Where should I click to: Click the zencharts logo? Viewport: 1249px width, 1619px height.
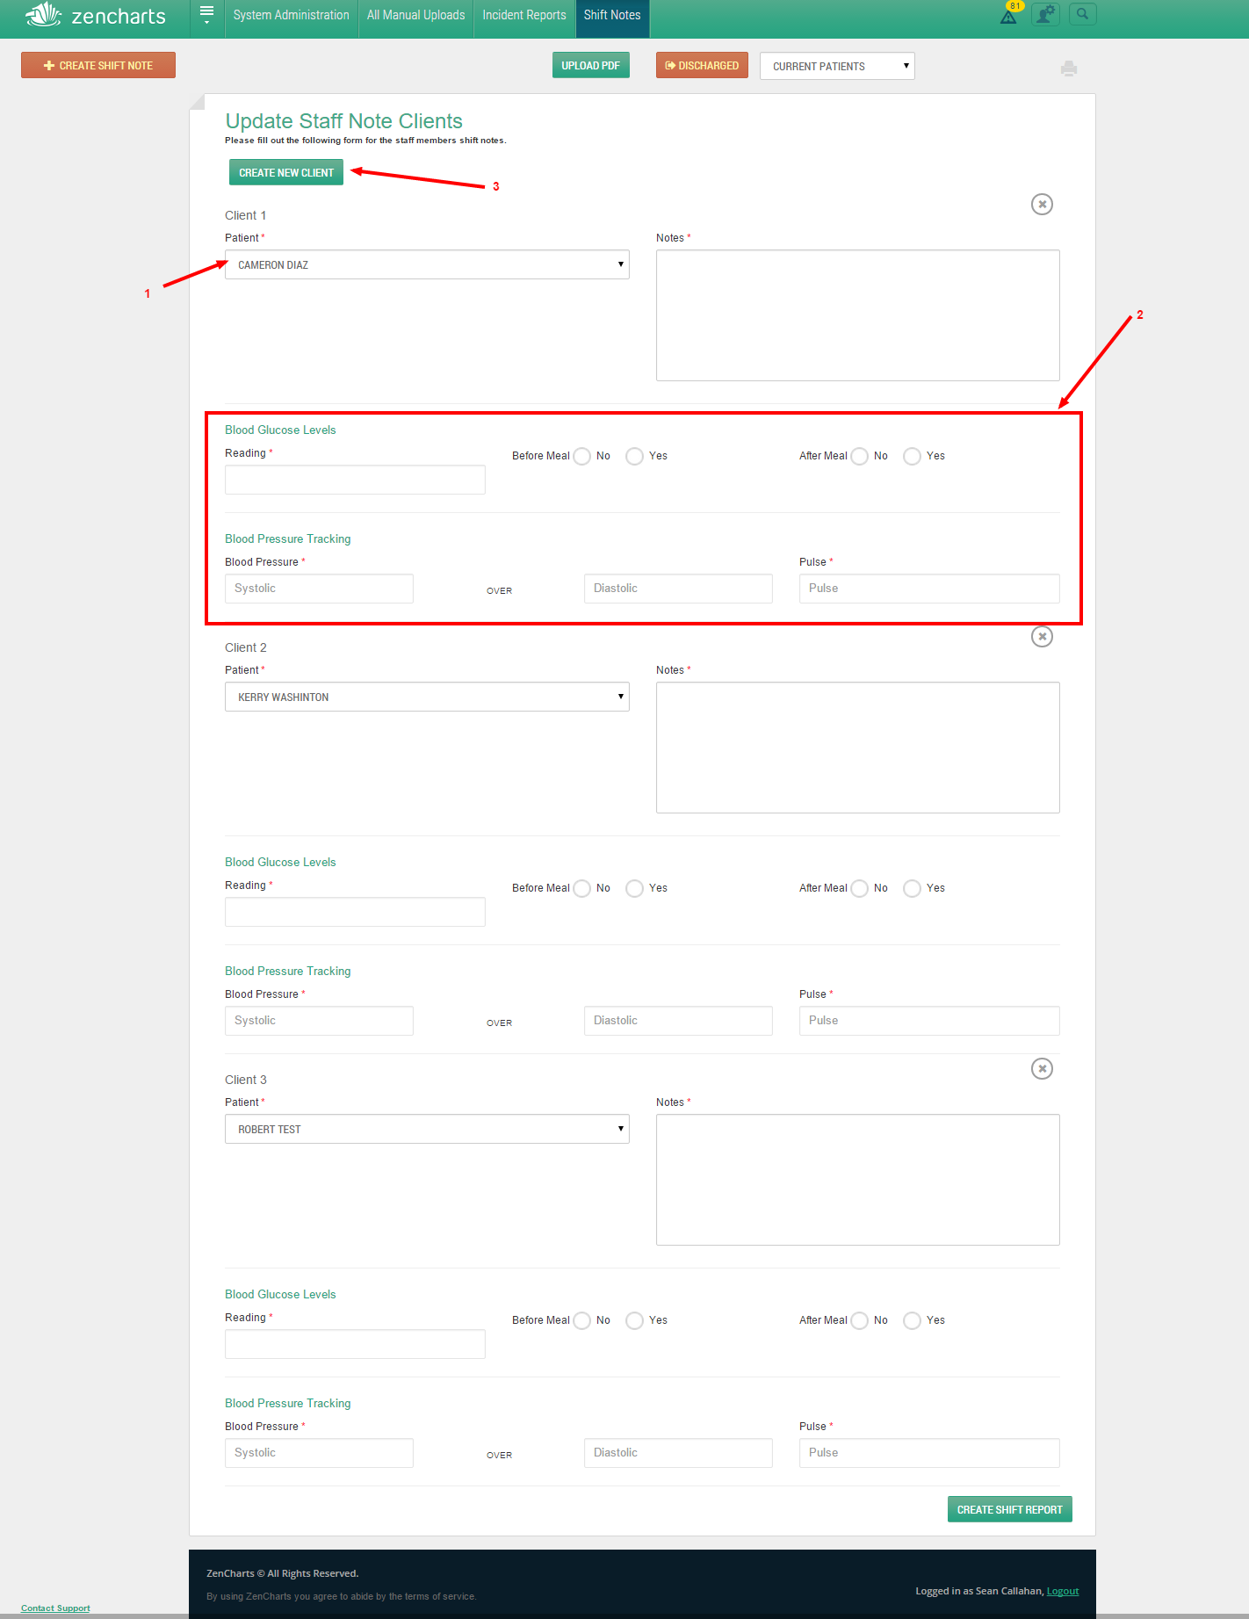click(95, 15)
